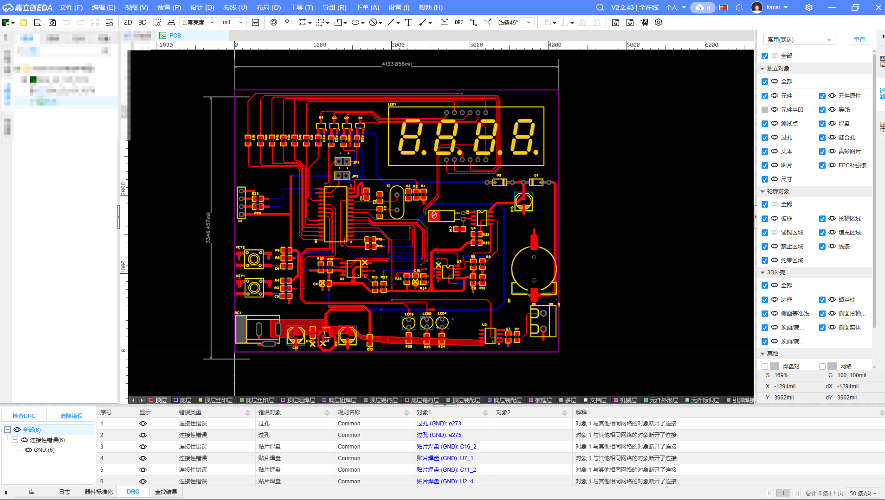The width and height of the screenshot is (885, 500).
Task: Click the 清除错误 button
Action: pos(71,416)
